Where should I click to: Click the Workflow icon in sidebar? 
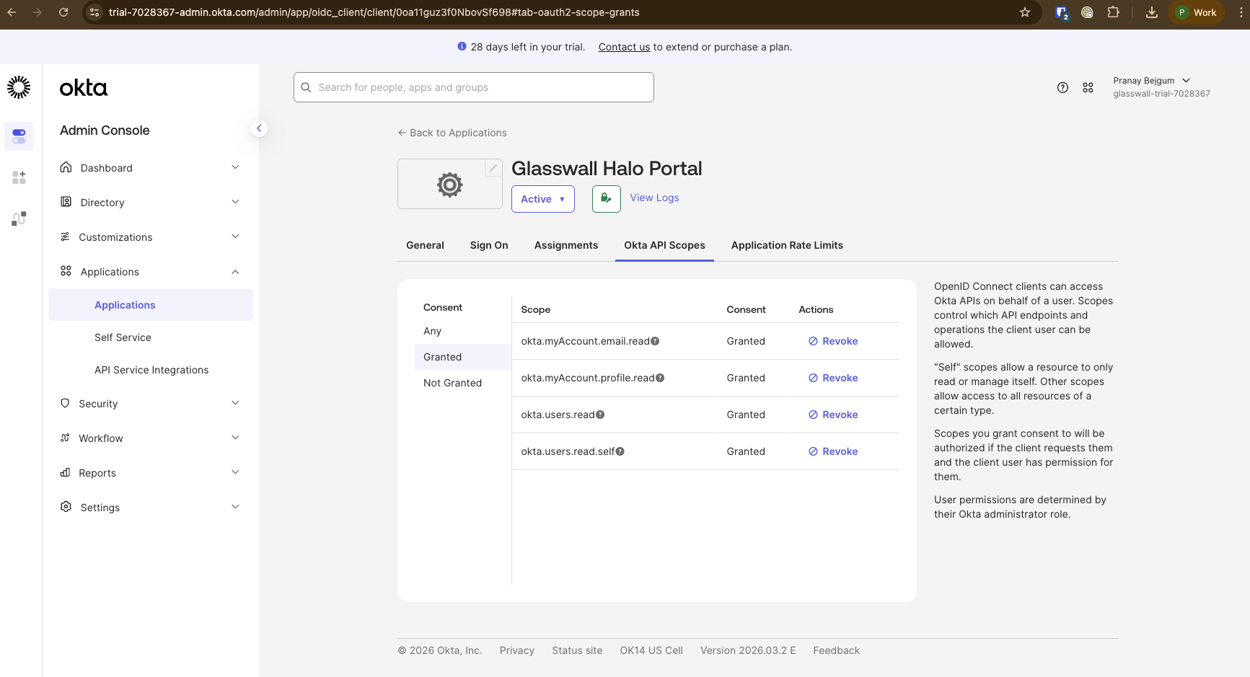coord(65,438)
